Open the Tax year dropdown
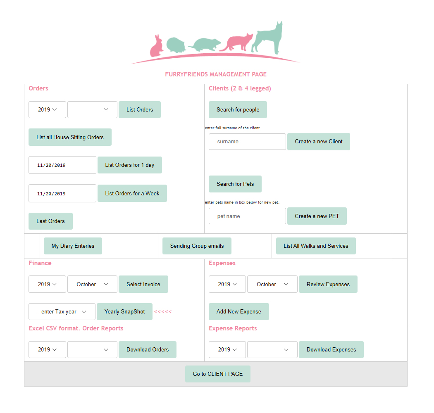The width and height of the screenshot is (434, 413). 62,312
